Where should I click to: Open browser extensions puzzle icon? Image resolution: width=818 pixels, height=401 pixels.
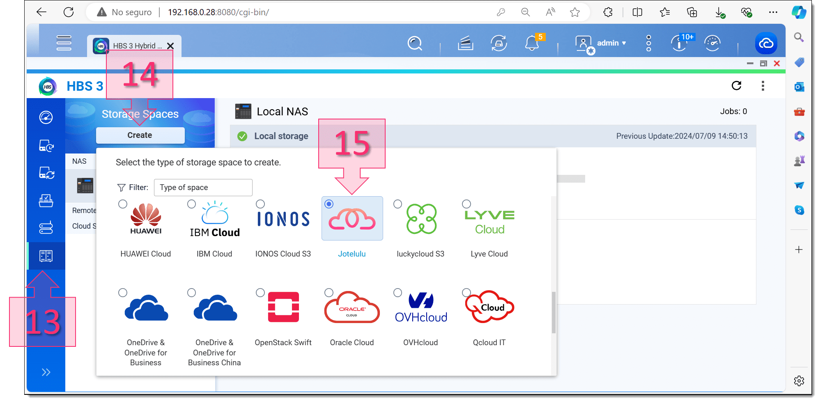[608, 12]
